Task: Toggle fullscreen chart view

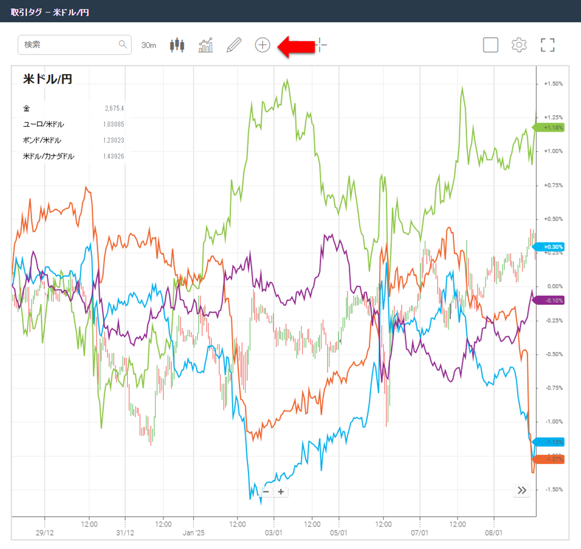Action: 547,45
